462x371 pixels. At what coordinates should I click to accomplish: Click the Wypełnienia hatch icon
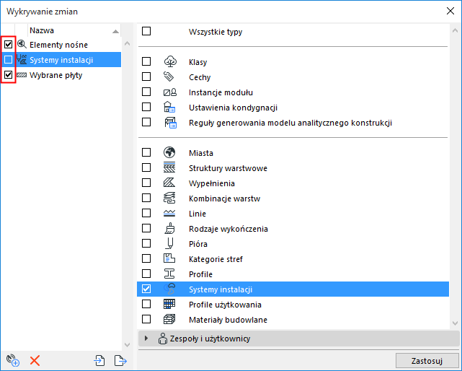click(169, 183)
